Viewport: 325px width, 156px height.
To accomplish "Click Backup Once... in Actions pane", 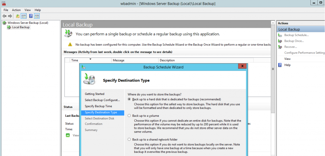I will pyautogui.click(x=294, y=41).
